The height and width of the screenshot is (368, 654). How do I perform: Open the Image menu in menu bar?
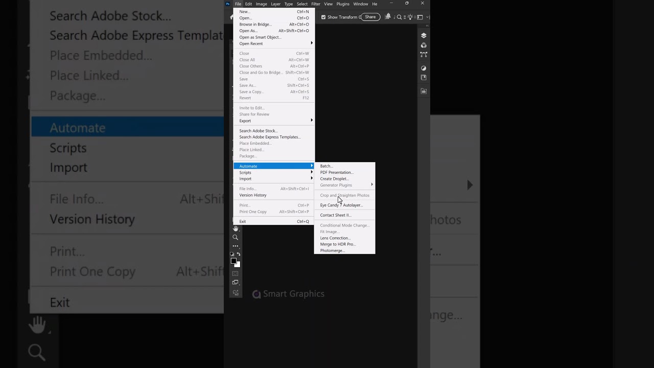262,4
